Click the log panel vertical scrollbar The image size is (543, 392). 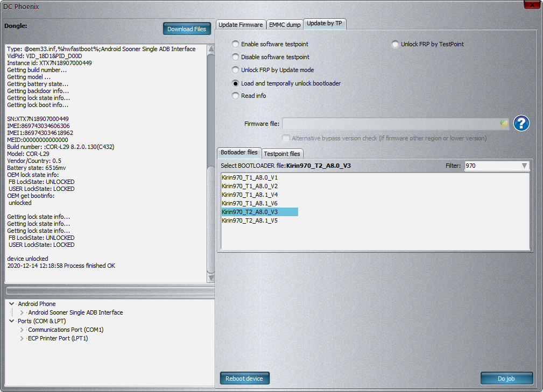point(211,163)
